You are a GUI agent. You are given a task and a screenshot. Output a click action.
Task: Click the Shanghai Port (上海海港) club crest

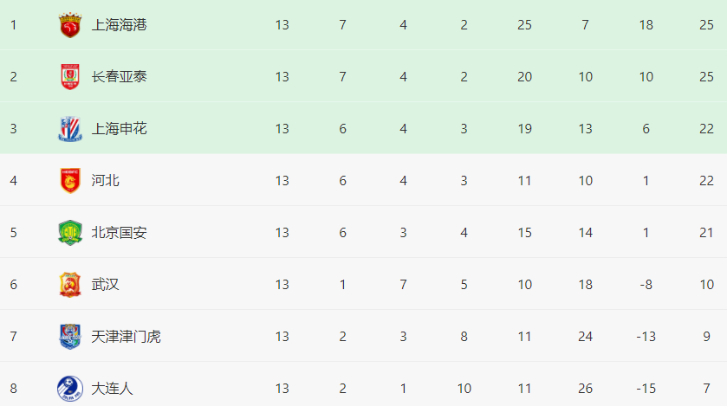point(69,25)
